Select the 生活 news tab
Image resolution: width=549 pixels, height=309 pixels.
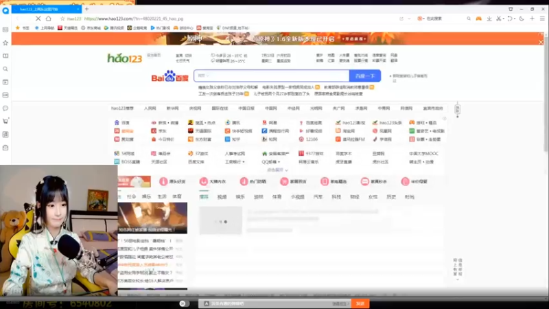162,196
